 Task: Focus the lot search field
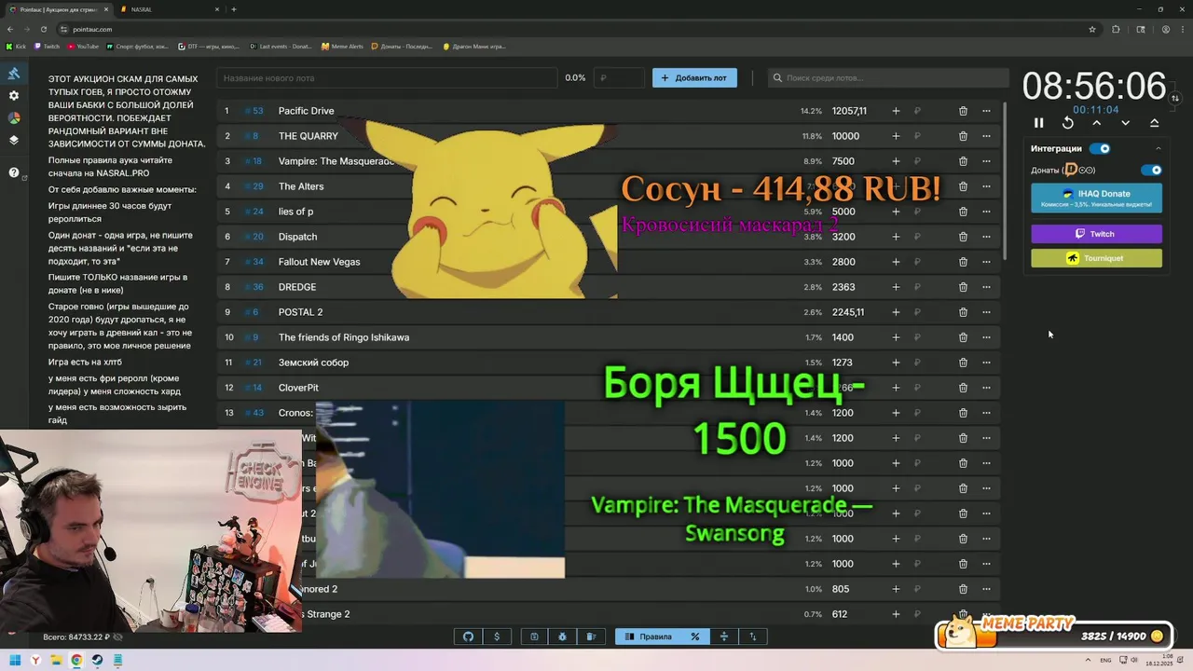[x=888, y=78]
